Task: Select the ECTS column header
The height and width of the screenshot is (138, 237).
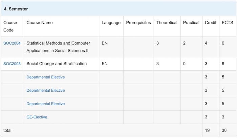Action: click(228, 23)
